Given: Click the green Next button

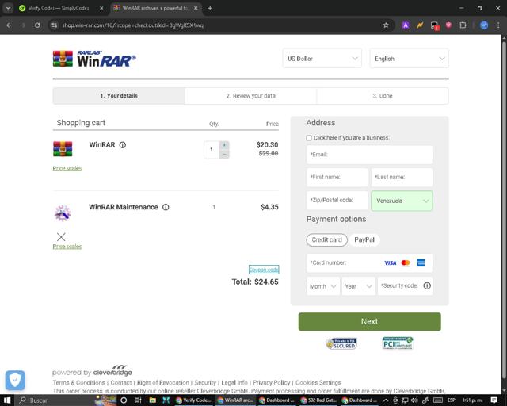Looking at the screenshot, I should (x=369, y=321).
